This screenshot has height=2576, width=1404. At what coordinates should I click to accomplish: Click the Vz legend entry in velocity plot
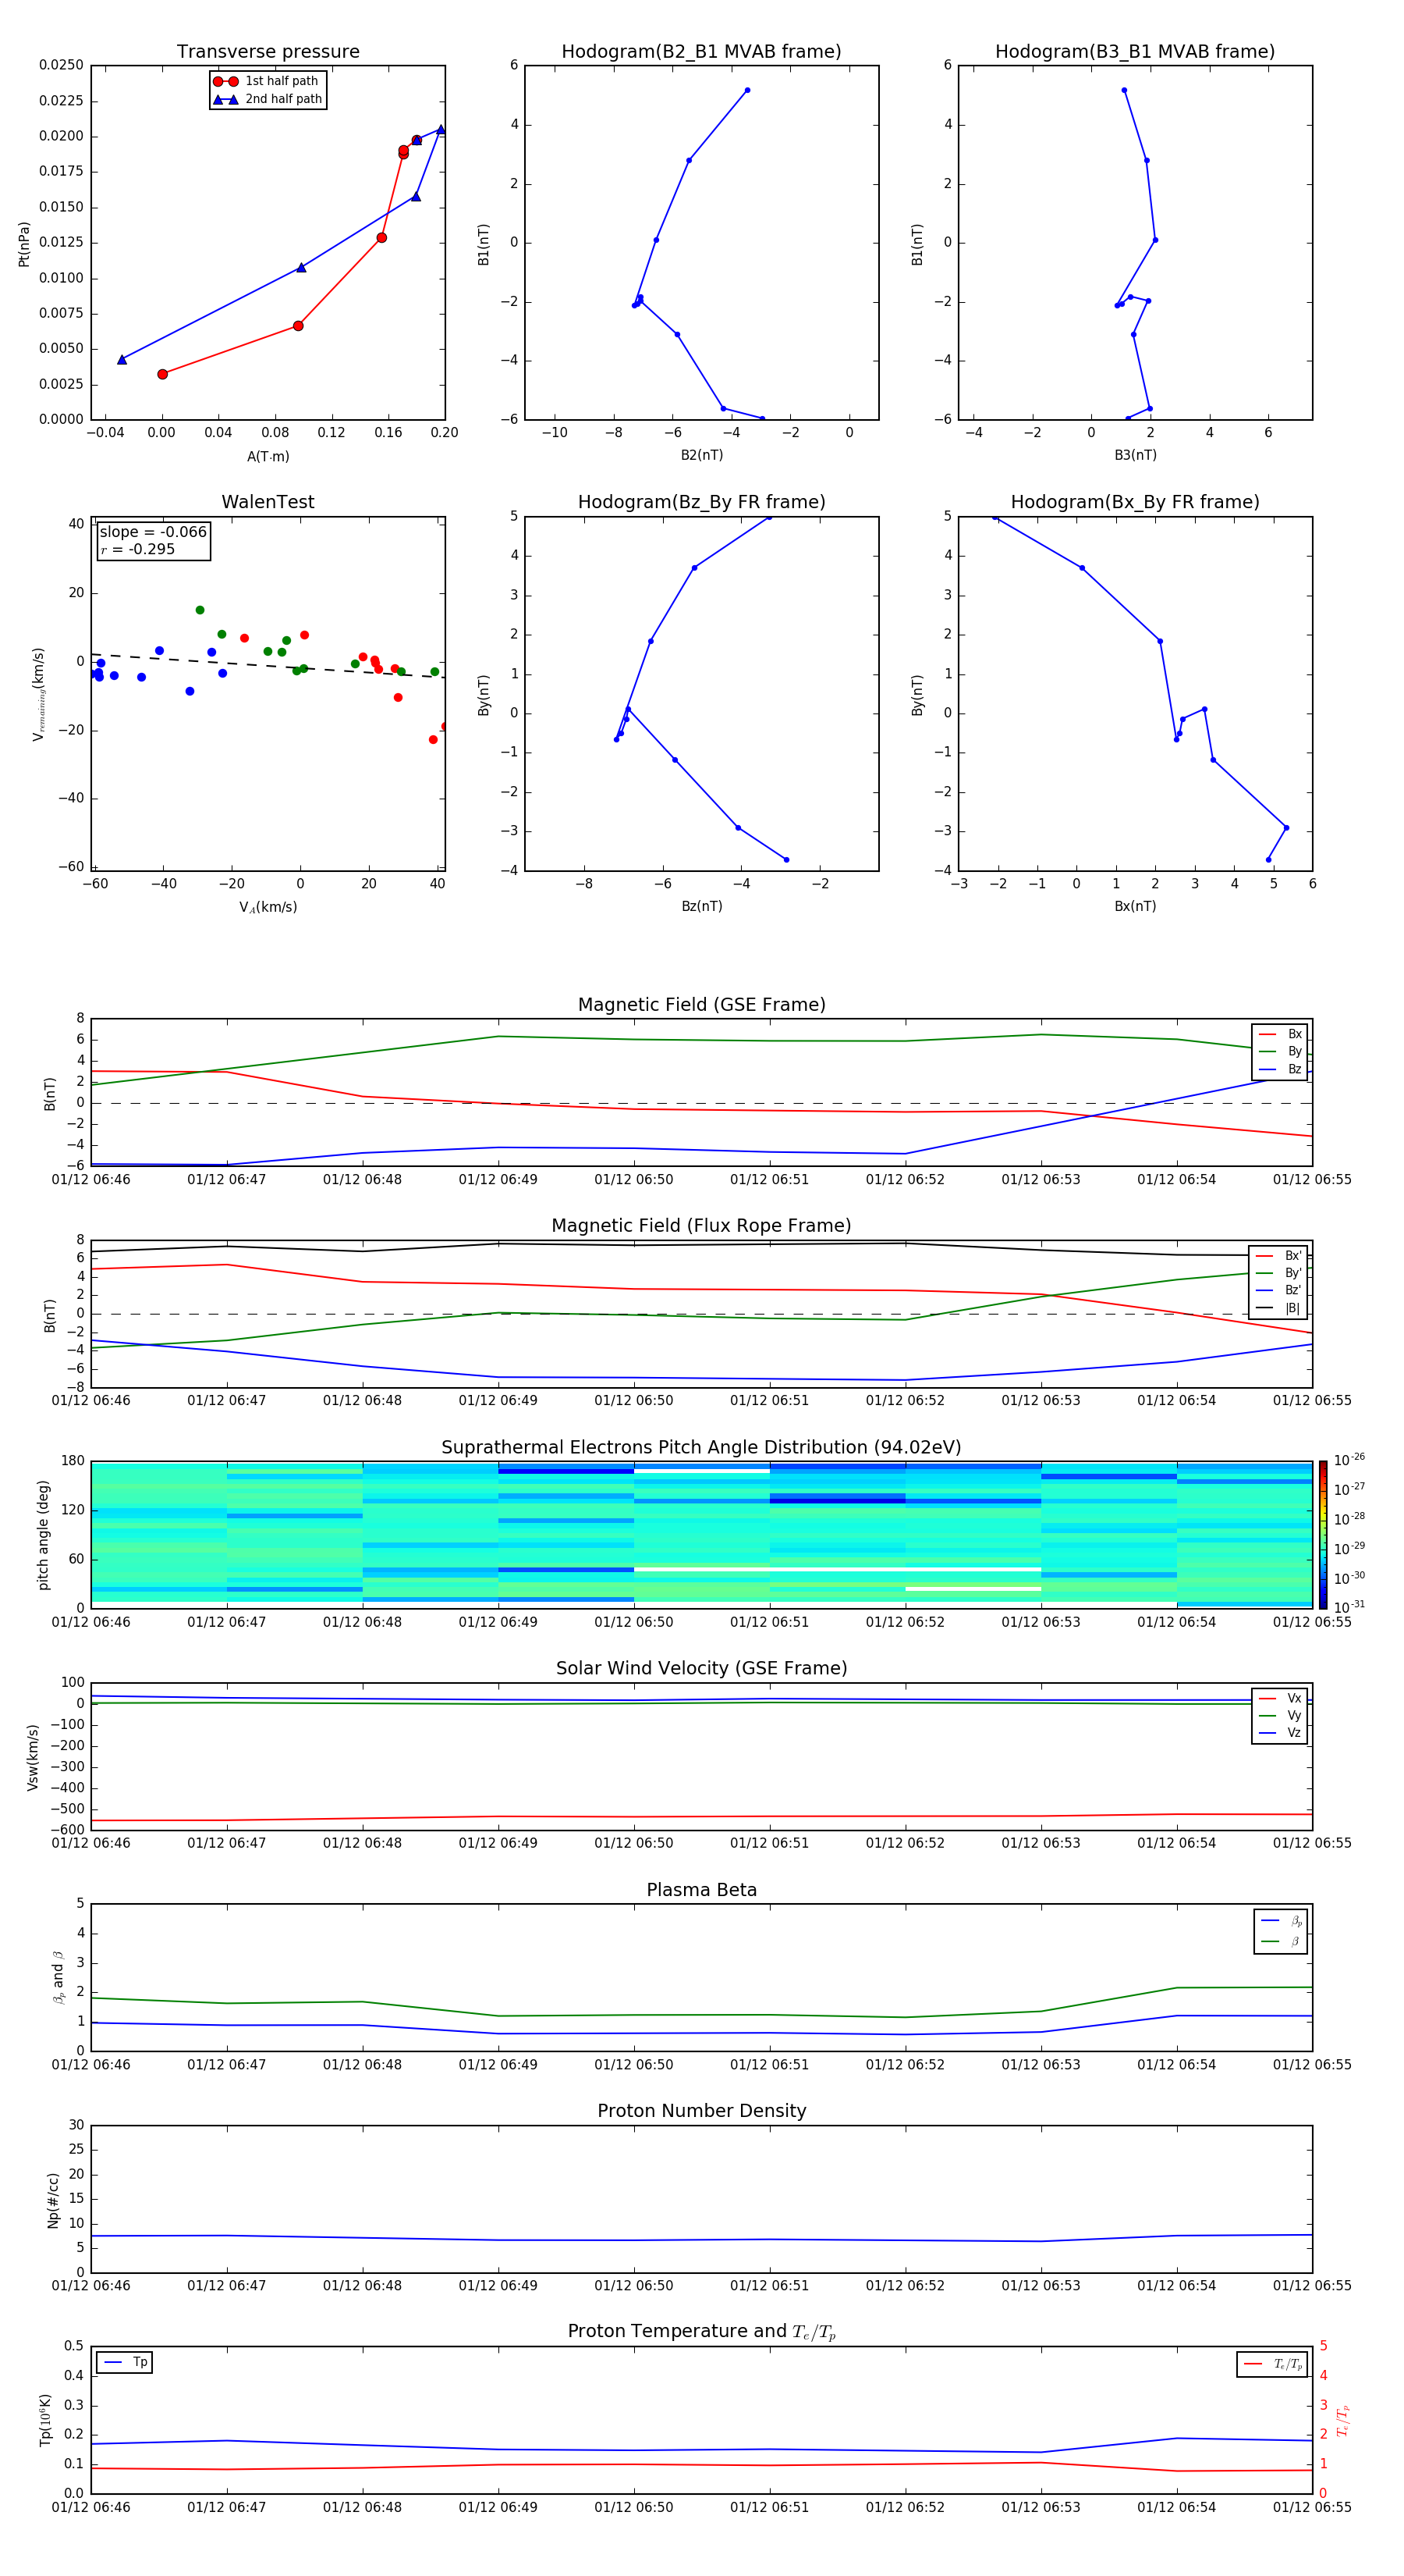pos(1280,1733)
